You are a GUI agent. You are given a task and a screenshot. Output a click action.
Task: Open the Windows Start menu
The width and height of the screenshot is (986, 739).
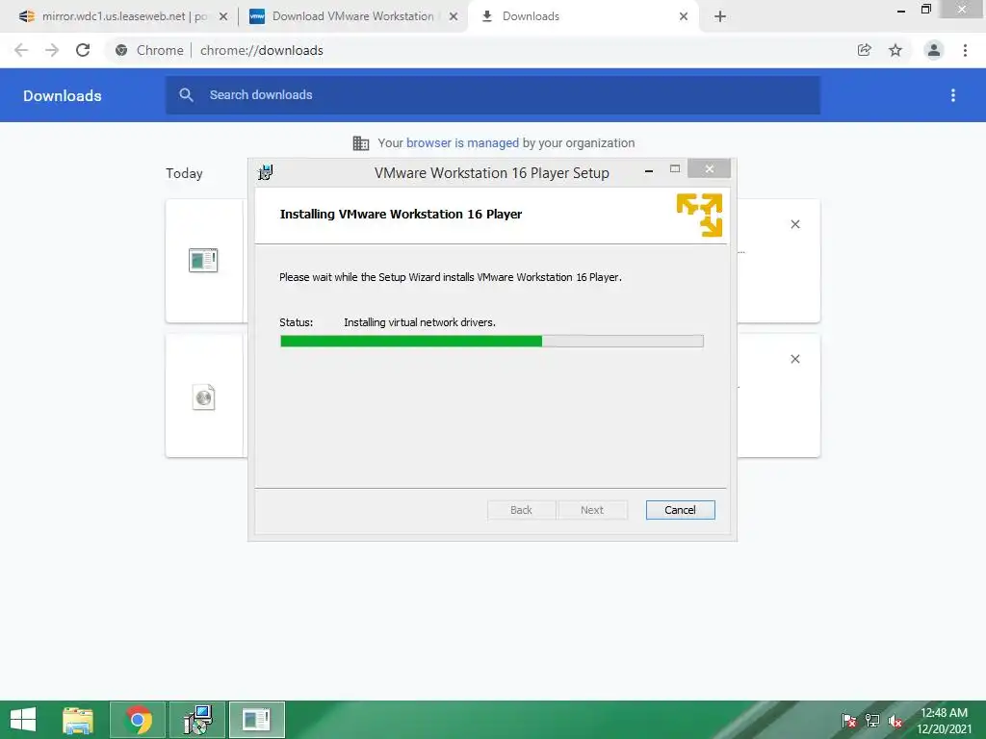[x=23, y=720]
